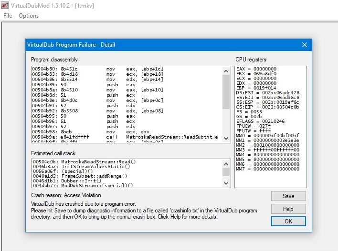Click the ES:EDI register line
338x251 pixels.
[268, 98]
